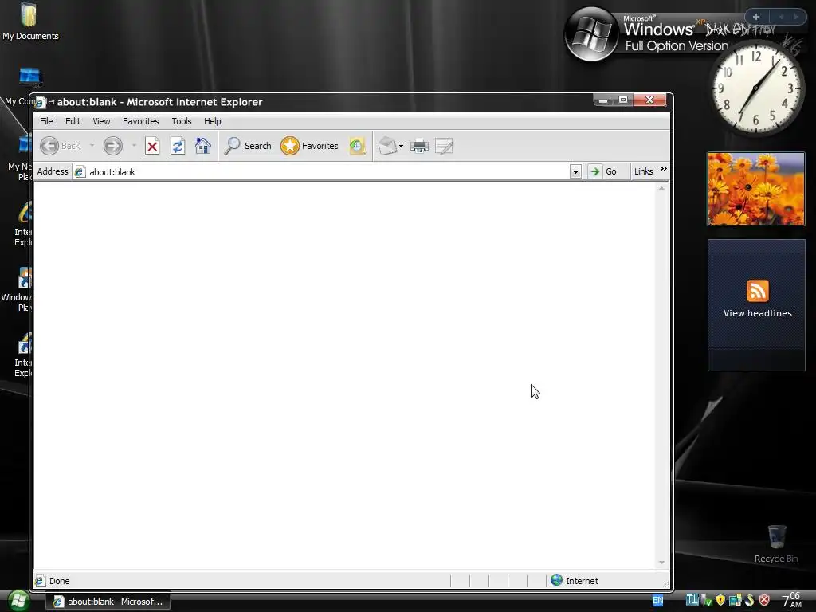Click the sidebar previous page arrow
The height and width of the screenshot is (612, 816).
[x=781, y=17]
